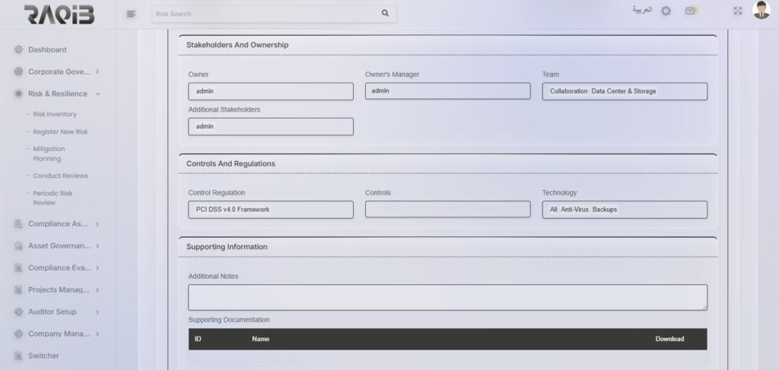This screenshot has height=370, width=779.
Task: Open Conduct Reviews link
Action: (x=60, y=176)
